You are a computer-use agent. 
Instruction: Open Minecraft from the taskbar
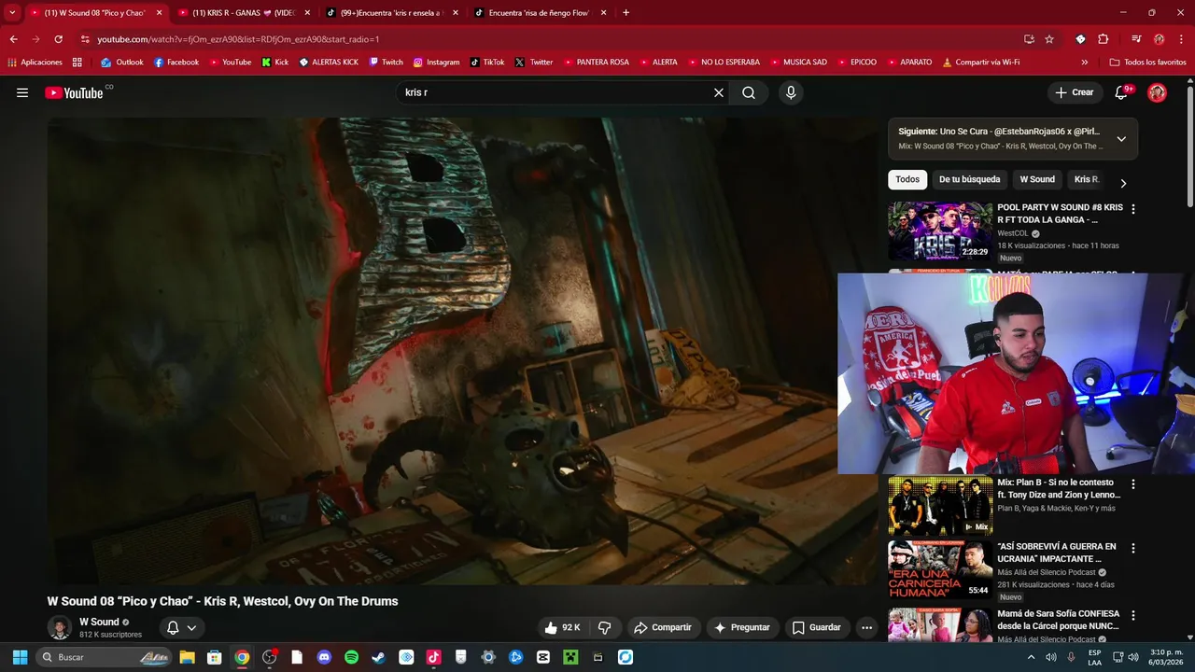[x=570, y=657]
